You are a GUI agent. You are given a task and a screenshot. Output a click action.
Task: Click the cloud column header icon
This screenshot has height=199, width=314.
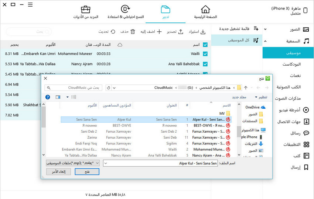120,45
